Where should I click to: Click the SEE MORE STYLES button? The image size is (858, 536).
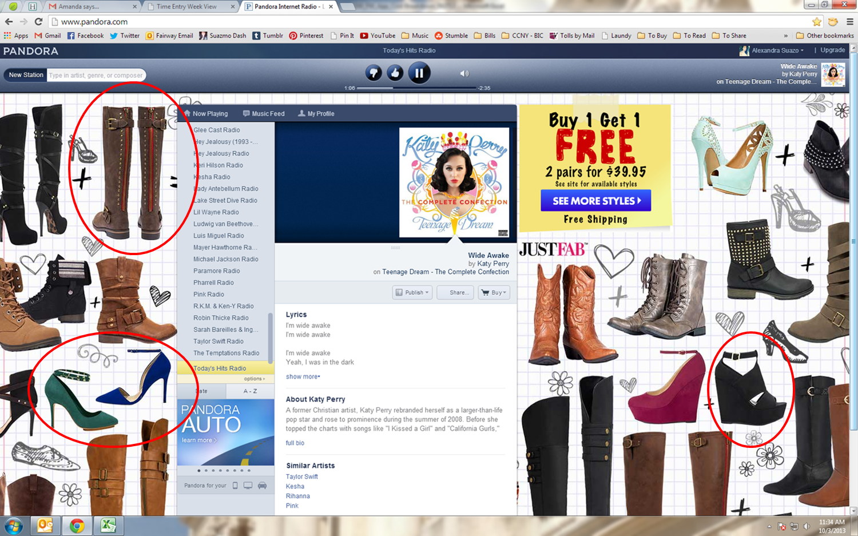595,201
